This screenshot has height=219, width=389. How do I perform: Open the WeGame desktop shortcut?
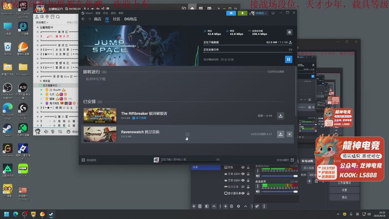coord(8,150)
